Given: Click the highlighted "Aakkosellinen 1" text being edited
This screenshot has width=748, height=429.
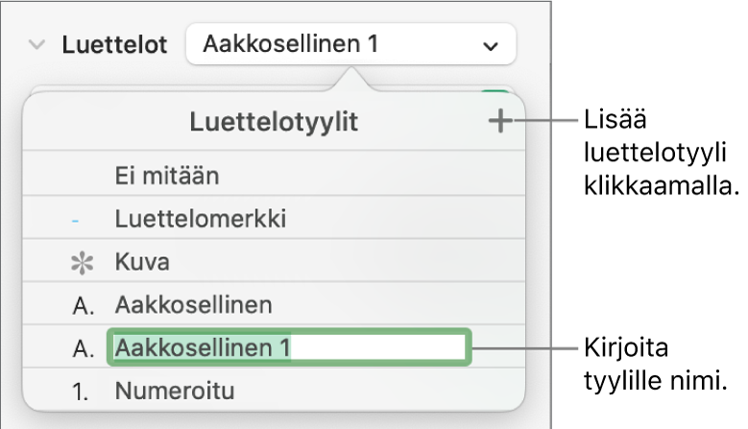Looking at the screenshot, I should pos(202,348).
